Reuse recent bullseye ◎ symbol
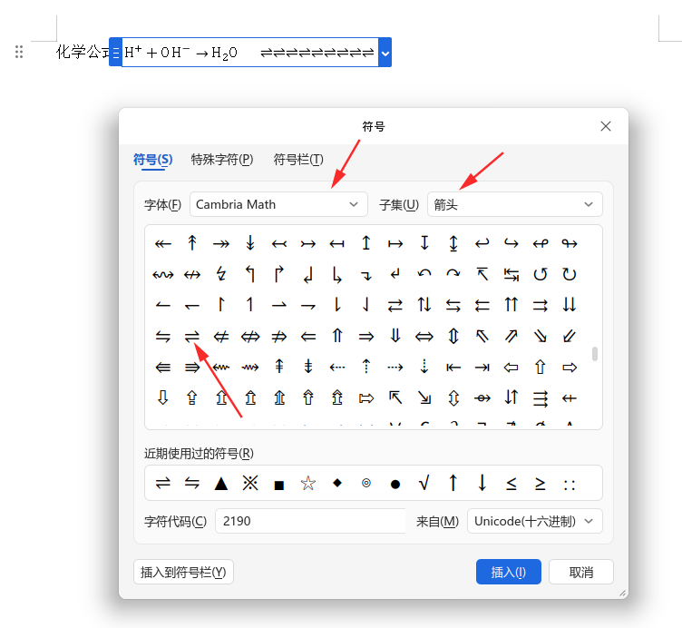Screen dimensions: 682x628 pos(366,483)
